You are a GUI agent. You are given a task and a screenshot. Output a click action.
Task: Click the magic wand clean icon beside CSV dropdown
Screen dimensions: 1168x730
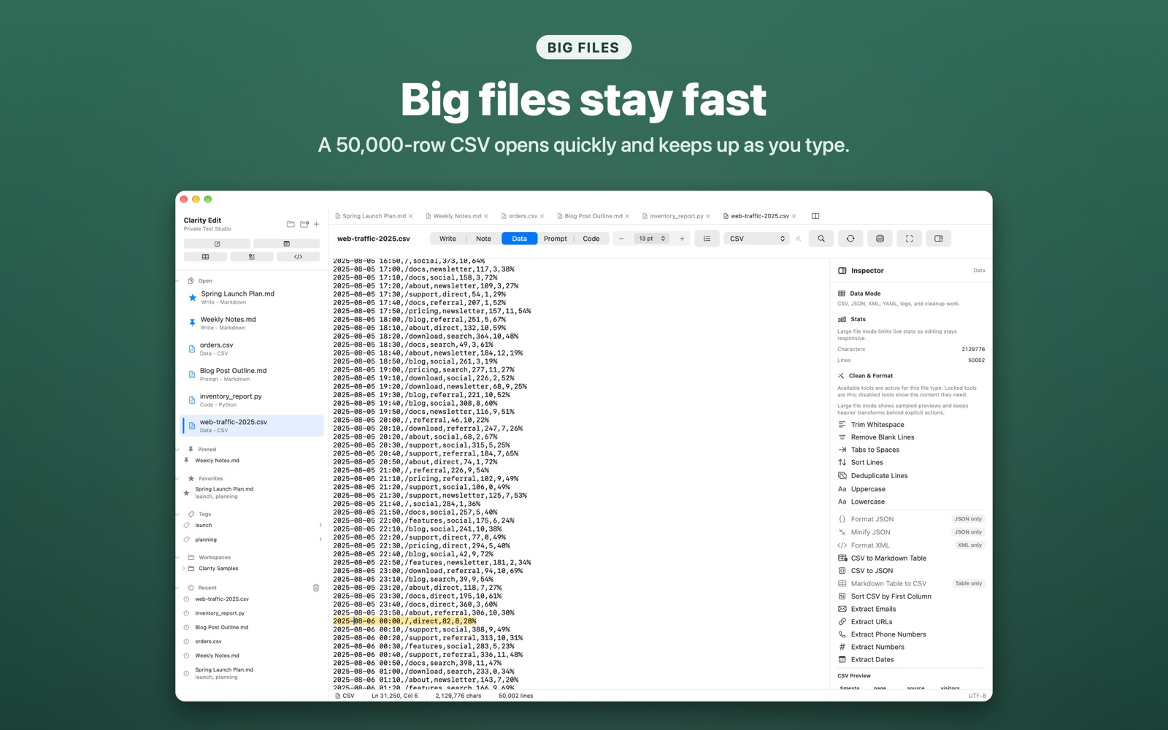[x=799, y=239]
